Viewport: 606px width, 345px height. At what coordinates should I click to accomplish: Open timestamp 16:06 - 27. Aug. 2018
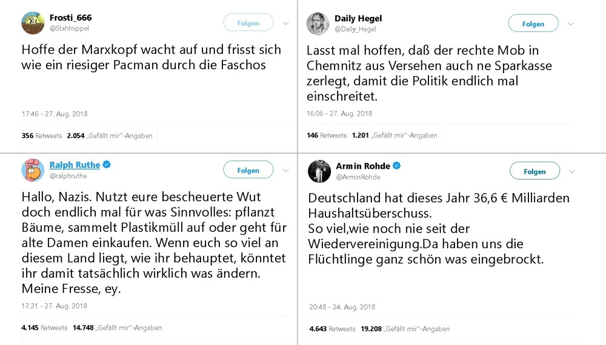coord(339,113)
